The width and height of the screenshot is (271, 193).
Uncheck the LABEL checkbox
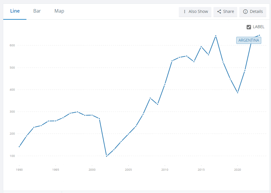point(249,27)
